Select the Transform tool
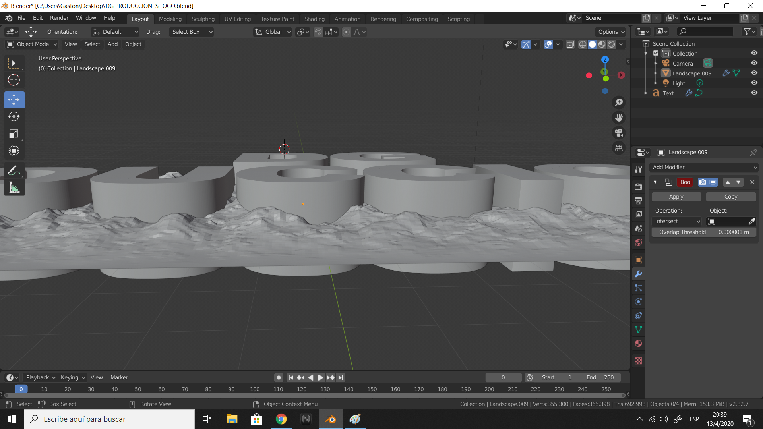Screen dimensions: 763x429 click(14, 151)
